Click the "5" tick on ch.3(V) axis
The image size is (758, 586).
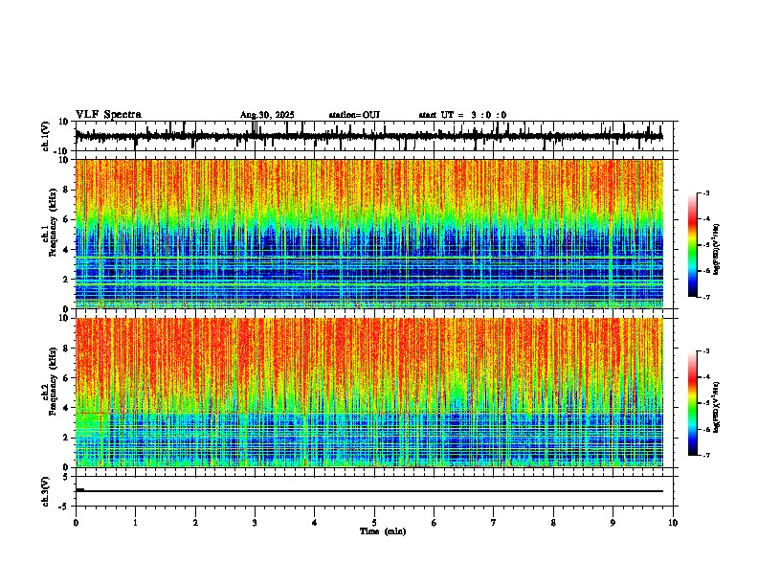66,477
